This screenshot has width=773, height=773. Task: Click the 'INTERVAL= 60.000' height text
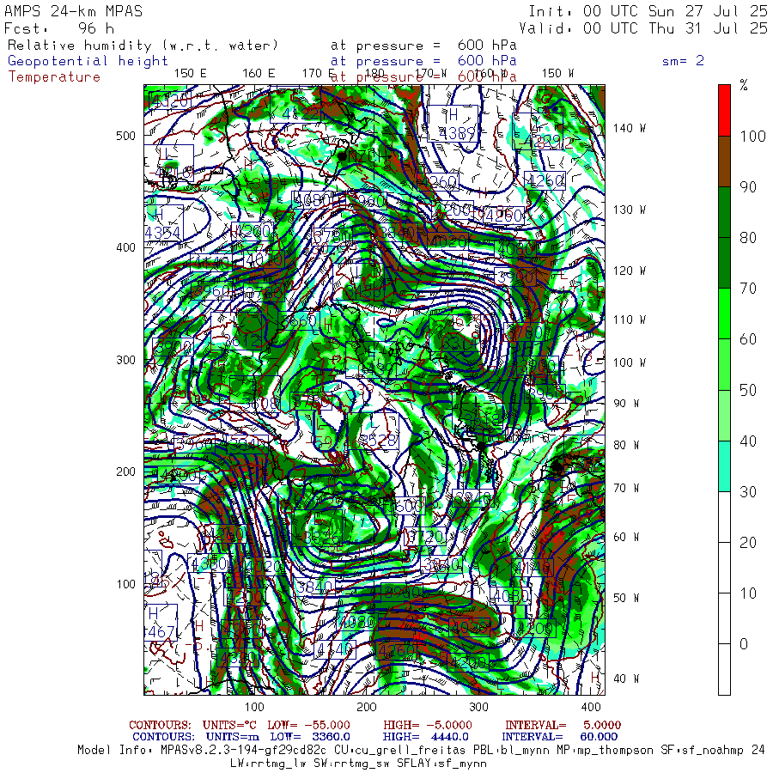[x=559, y=737]
